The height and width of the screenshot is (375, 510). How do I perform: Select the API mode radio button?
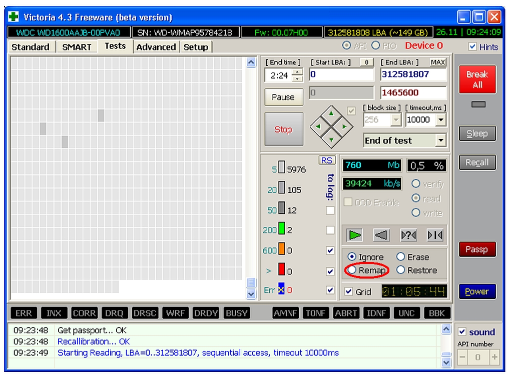[346, 45]
